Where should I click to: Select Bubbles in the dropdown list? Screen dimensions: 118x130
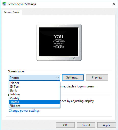point(34,94)
